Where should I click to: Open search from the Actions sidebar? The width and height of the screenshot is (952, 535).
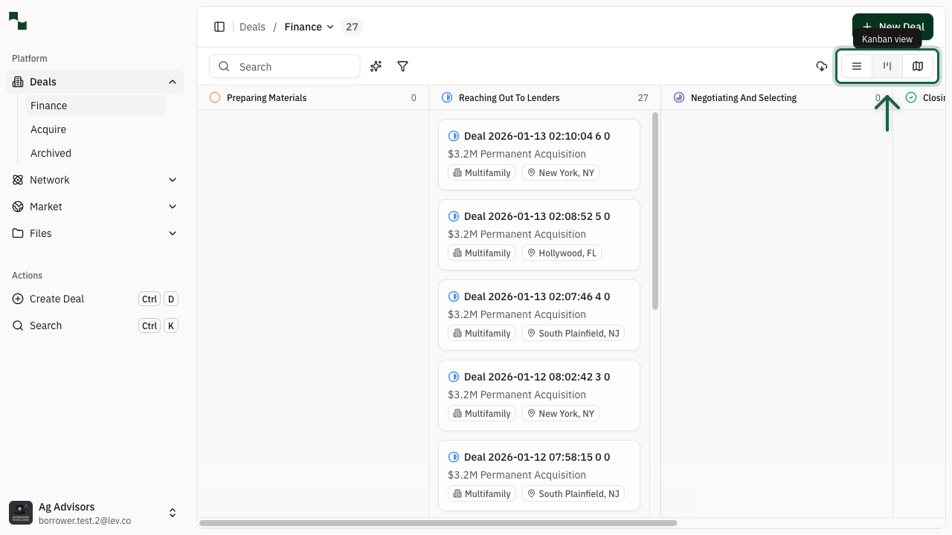click(x=45, y=325)
